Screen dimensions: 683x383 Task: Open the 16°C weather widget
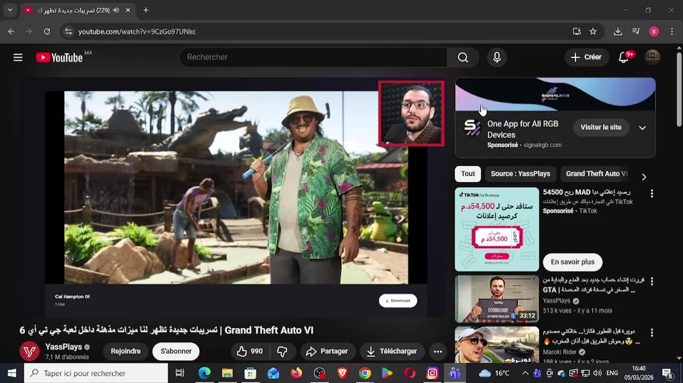click(x=495, y=373)
